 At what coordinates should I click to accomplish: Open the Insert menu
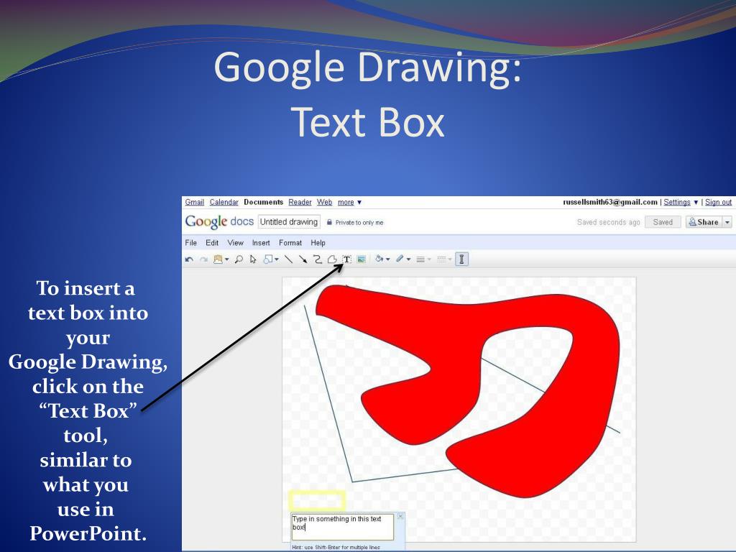coord(261,243)
